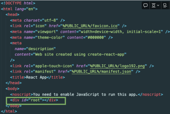Viewport: 170px width, 114px height.
Task: Open the alignment dropdown chevron
Action: coord(158,5)
